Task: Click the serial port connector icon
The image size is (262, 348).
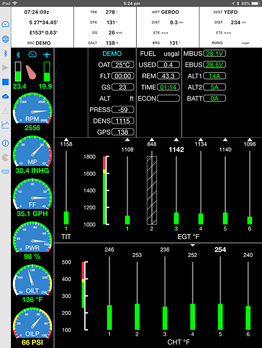Action: (x=6, y=172)
